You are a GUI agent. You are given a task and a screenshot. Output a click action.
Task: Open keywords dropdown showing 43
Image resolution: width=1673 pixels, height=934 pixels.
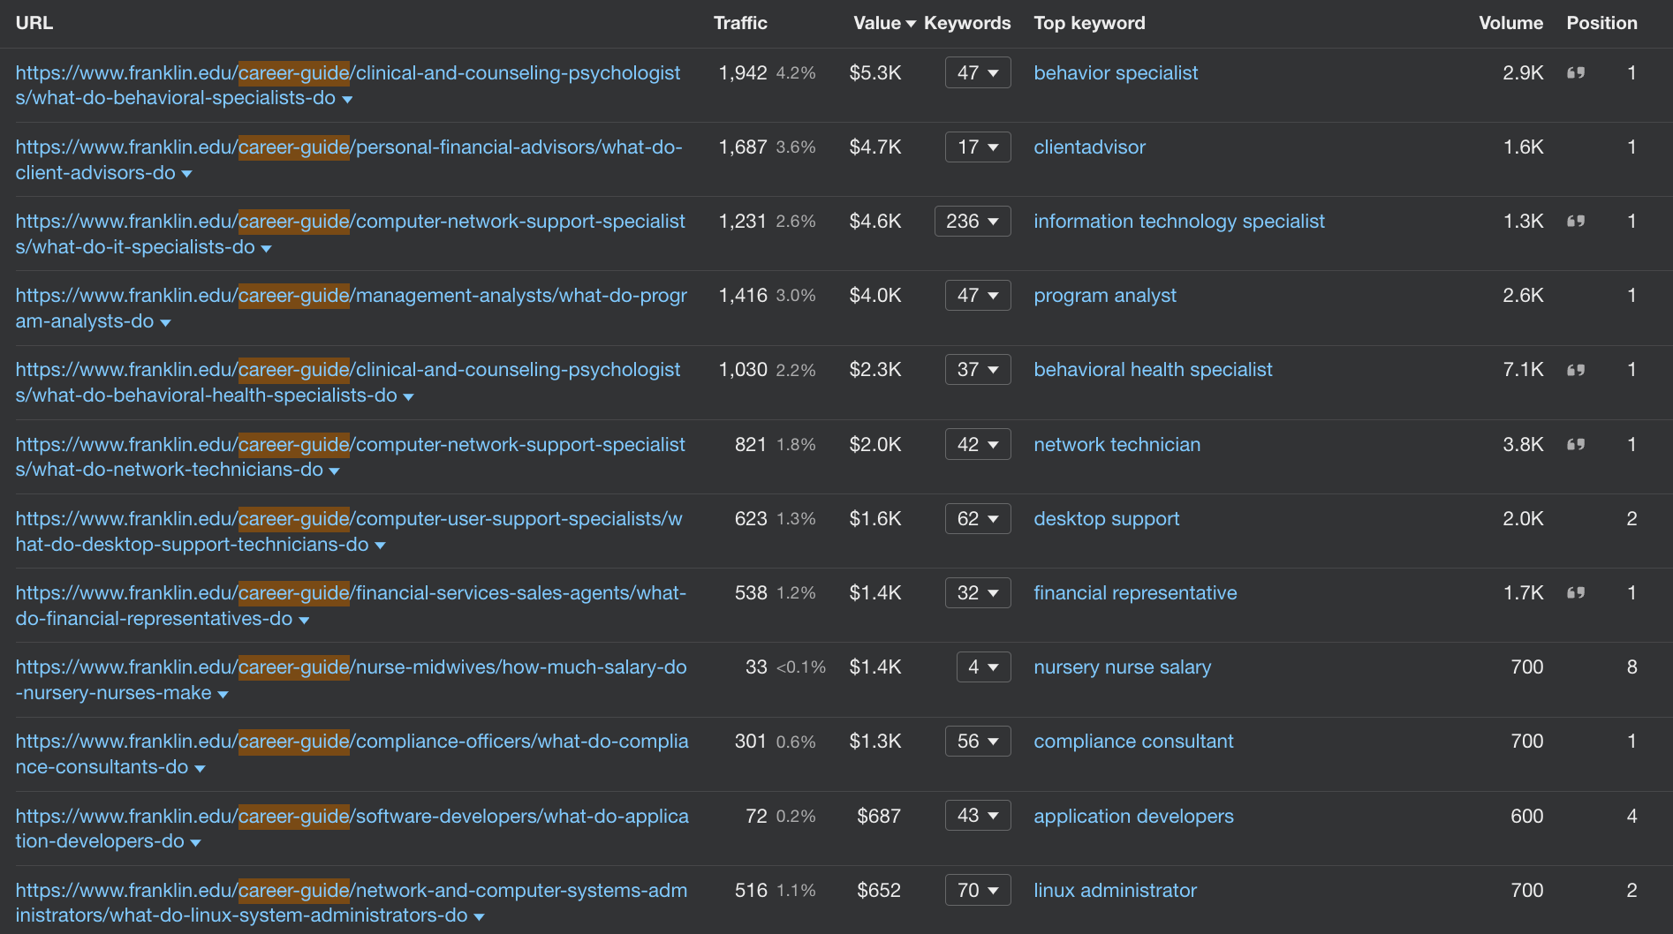click(x=978, y=816)
